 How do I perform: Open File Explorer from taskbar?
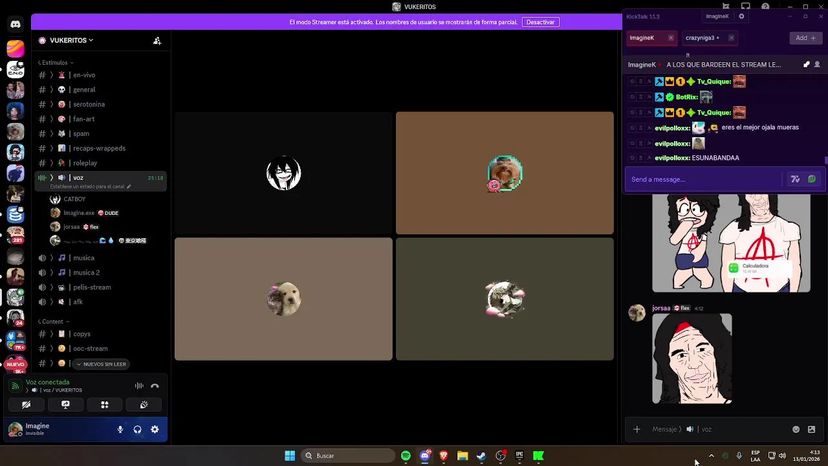tap(463, 456)
